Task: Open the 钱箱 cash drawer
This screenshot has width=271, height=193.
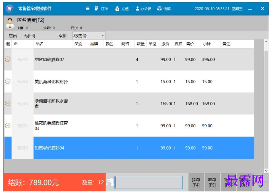Action: (164, 8)
